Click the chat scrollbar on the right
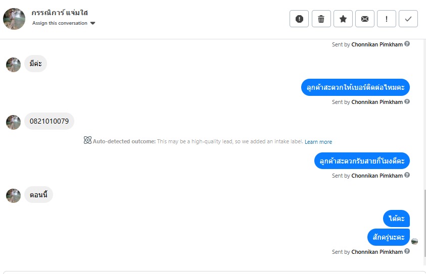The width and height of the screenshot is (426, 274). (x=424, y=222)
